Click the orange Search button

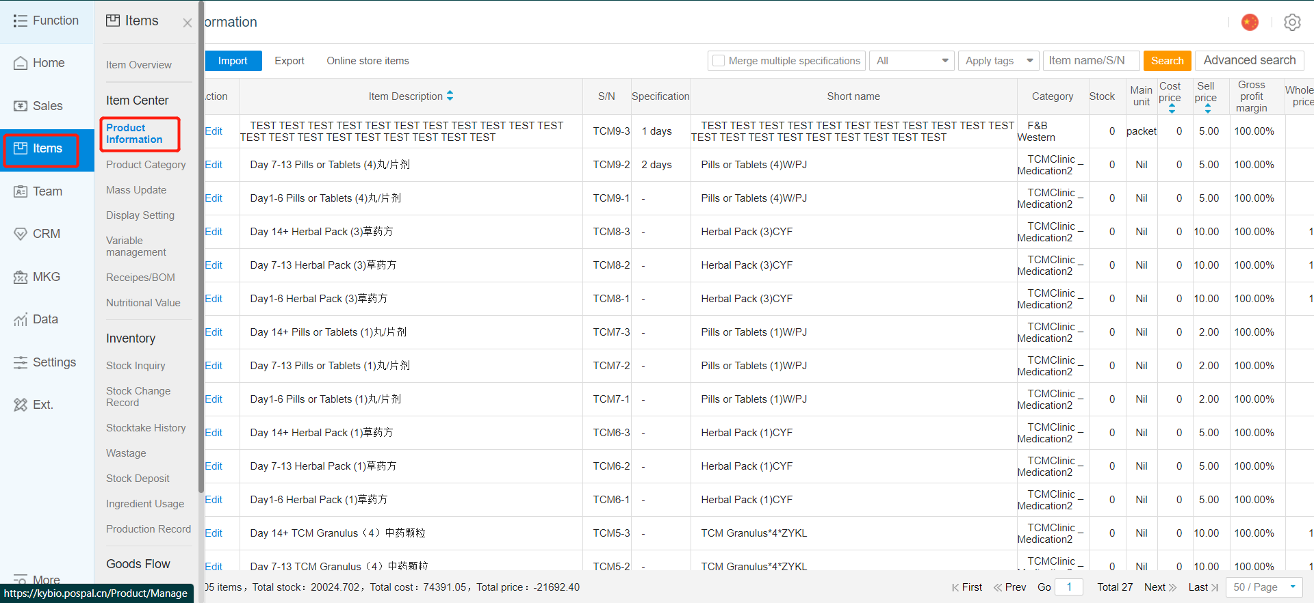[1167, 61]
